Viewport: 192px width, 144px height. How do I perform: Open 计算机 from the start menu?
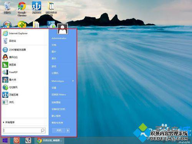[55, 73]
